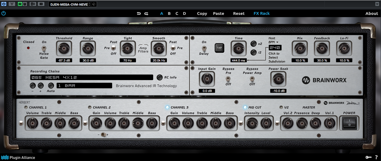Click the RC Info round button
This screenshot has width=381, height=161.
click(160, 77)
